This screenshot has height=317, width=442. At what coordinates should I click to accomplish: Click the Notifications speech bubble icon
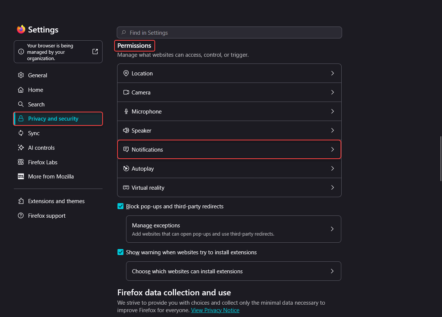click(x=126, y=149)
